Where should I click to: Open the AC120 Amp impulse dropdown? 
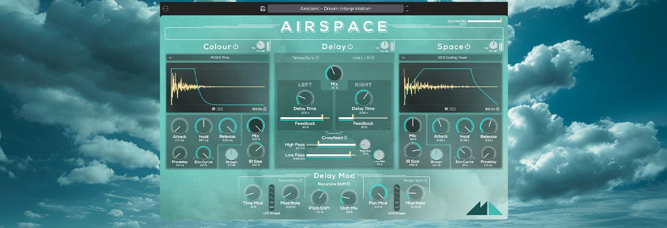point(217,58)
